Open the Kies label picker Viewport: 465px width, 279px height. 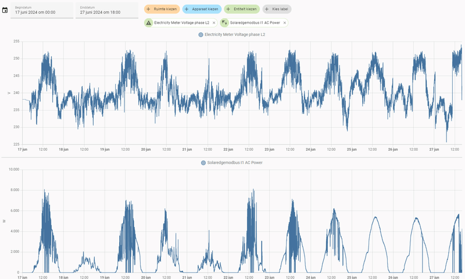[277, 9]
